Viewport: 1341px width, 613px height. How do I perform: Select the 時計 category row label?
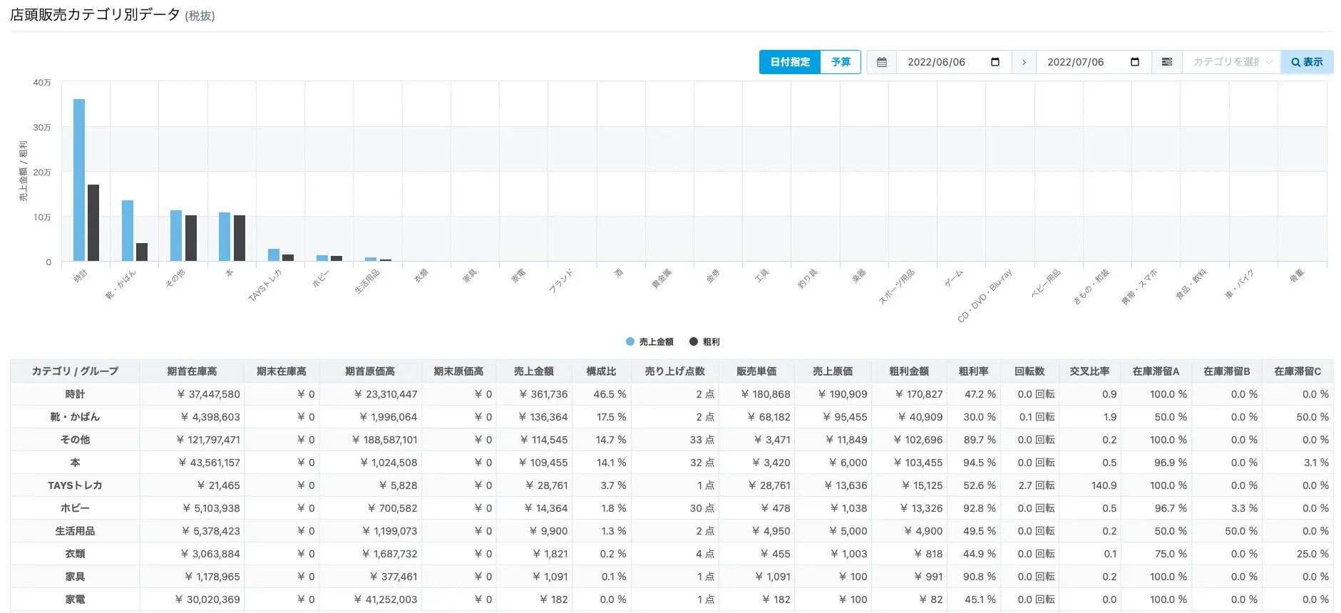[75, 394]
